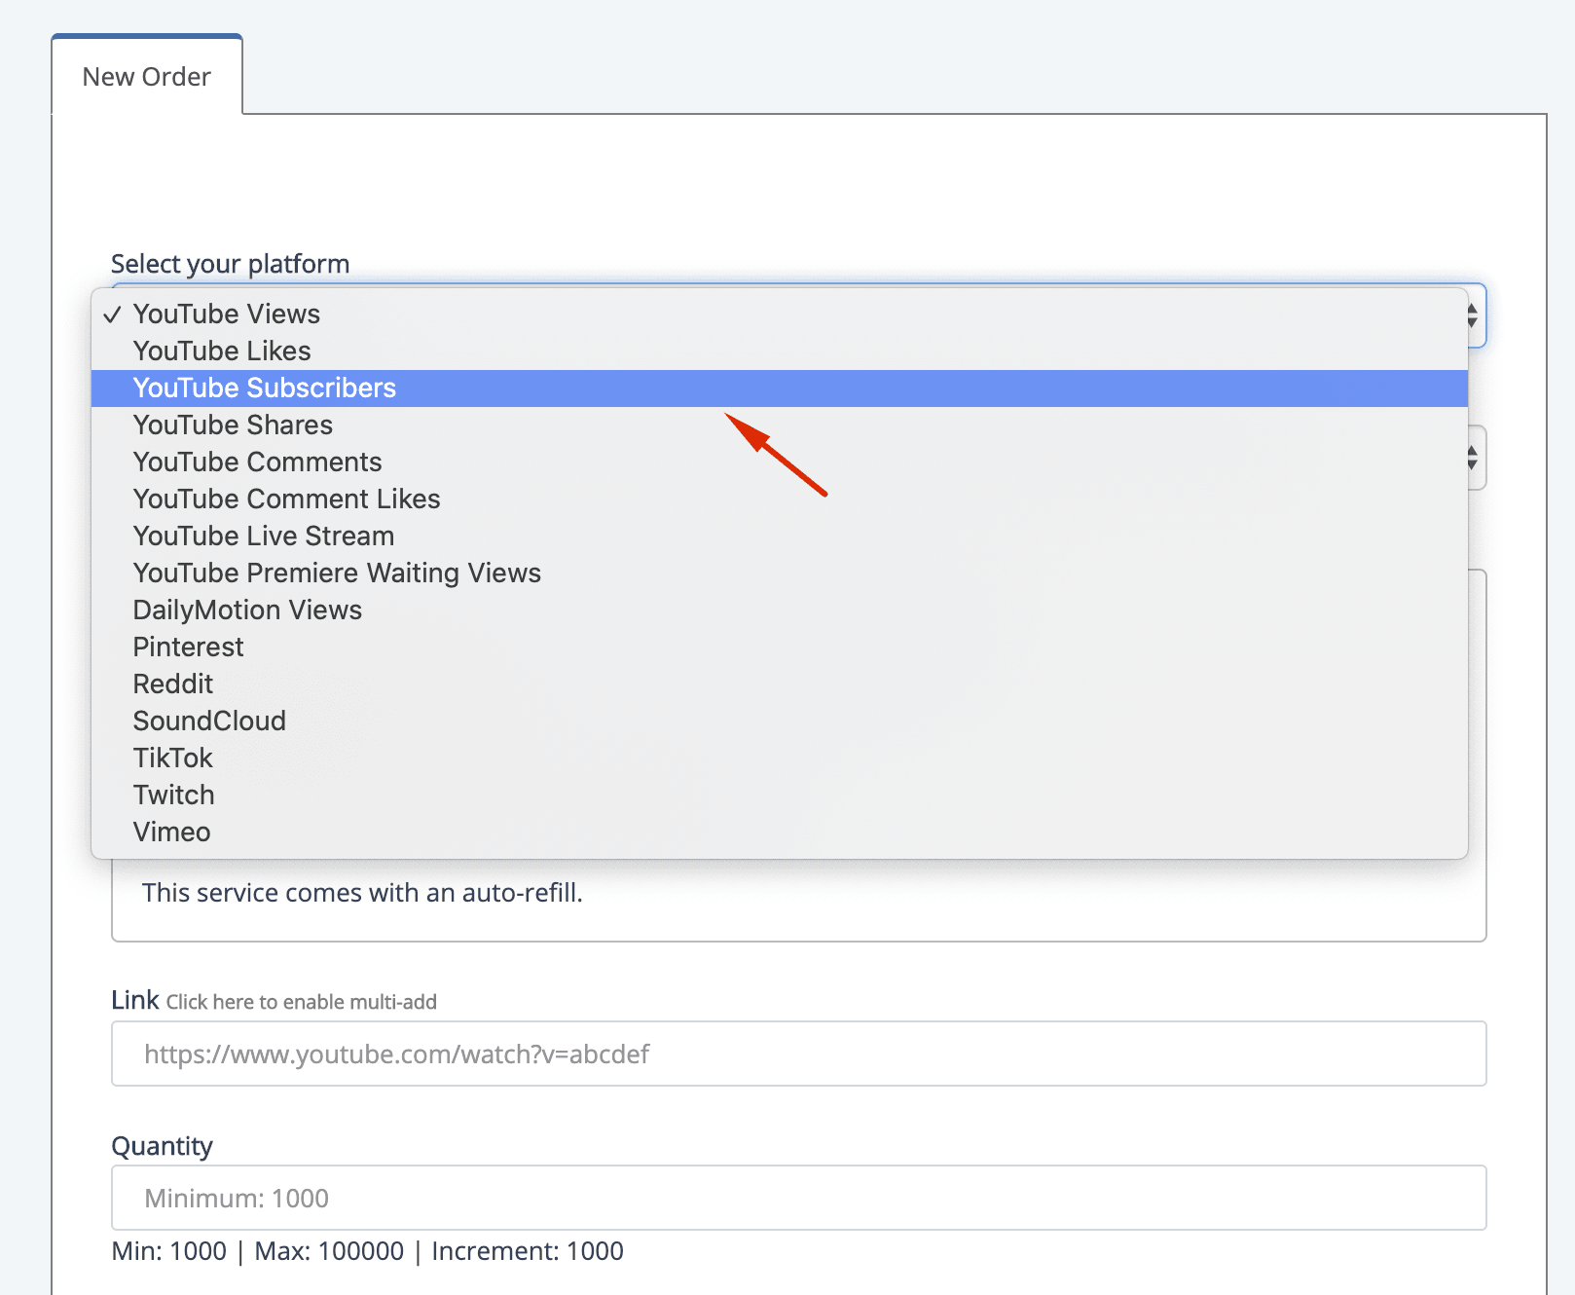The image size is (1575, 1295).
Task: Click 'Click here to enable multi-add' link
Action: [x=302, y=1002]
